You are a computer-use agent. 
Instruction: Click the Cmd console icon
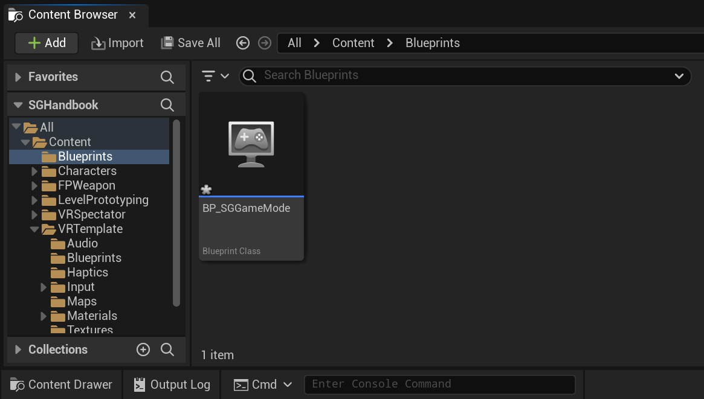[x=241, y=384]
